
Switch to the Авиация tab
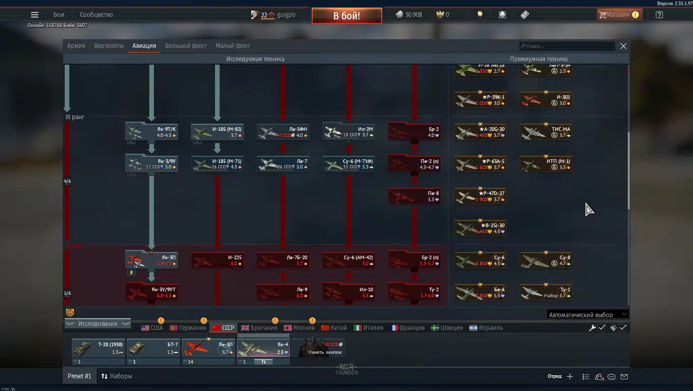point(144,46)
